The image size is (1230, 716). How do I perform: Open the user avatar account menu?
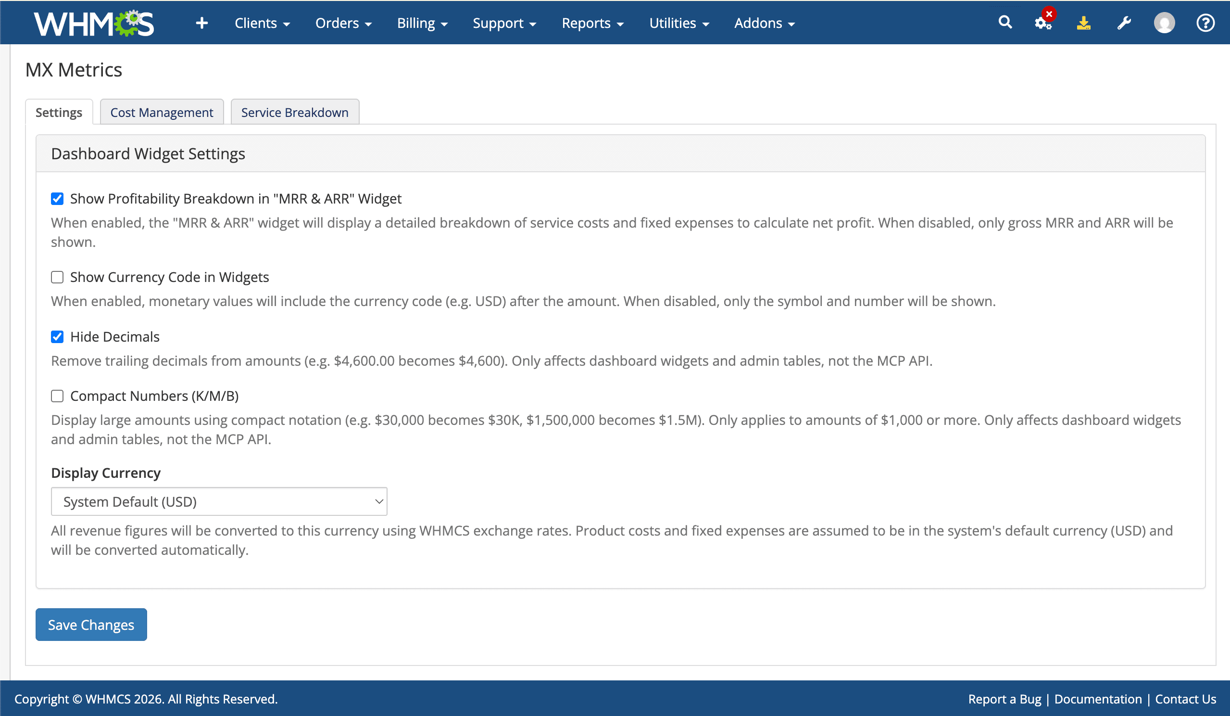click(1164, 23)
